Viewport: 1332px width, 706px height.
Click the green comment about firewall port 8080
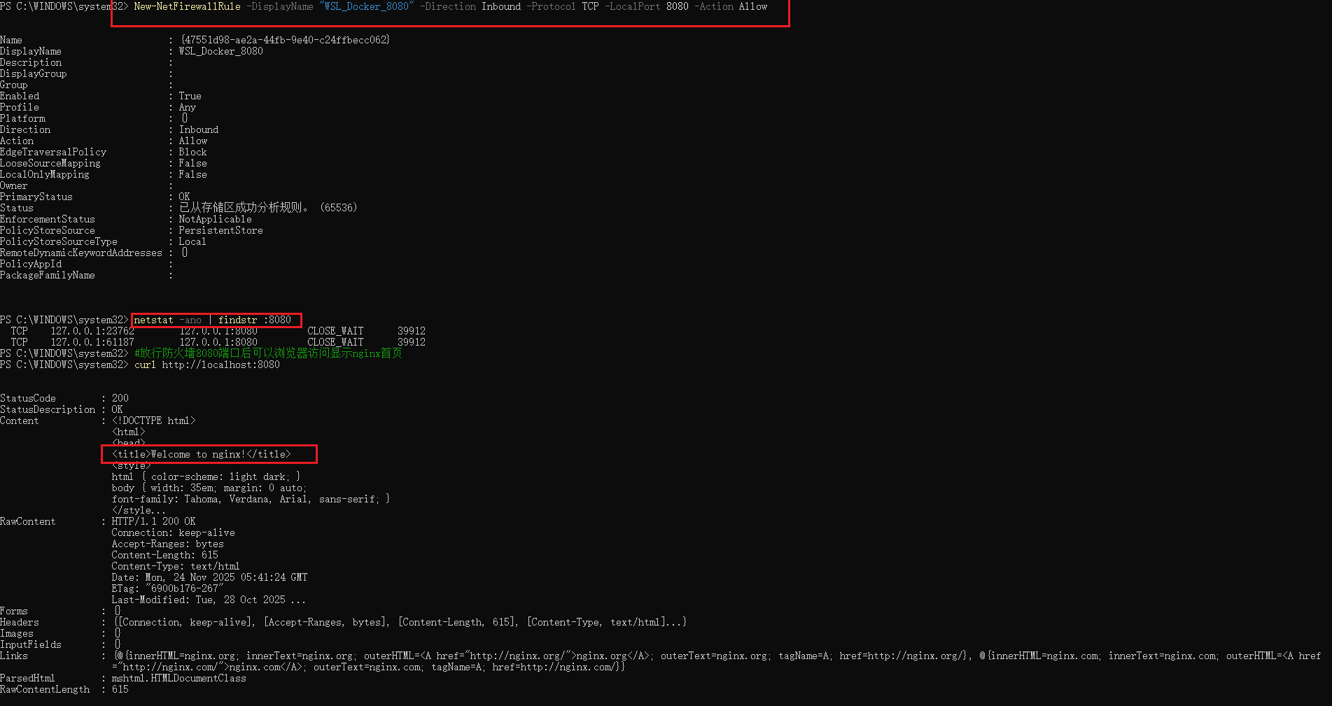(x=268, y=353)
